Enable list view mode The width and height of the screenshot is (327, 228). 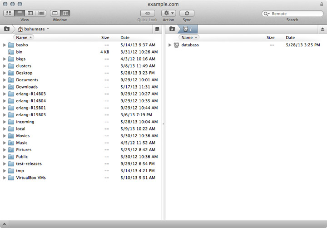[x=20, y=14]
